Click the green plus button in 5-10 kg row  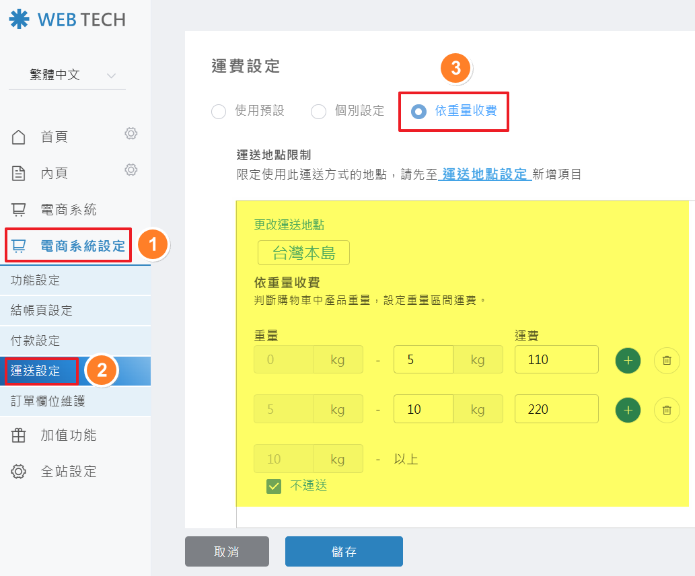click(628, 409)
